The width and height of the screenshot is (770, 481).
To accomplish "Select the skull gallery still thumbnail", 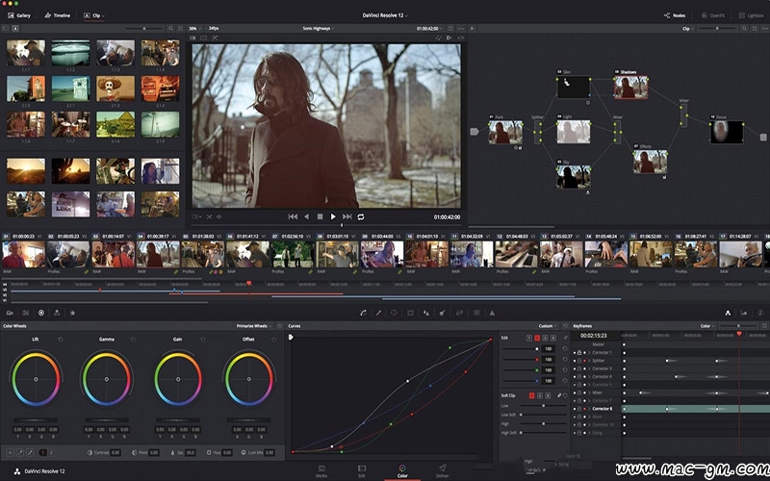I will tap(115, 89).
